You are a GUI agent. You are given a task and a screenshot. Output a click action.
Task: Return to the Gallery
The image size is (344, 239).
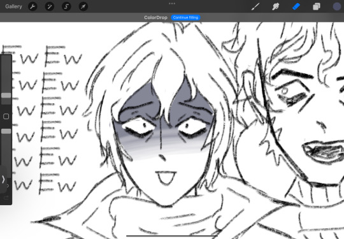[13, 6]
